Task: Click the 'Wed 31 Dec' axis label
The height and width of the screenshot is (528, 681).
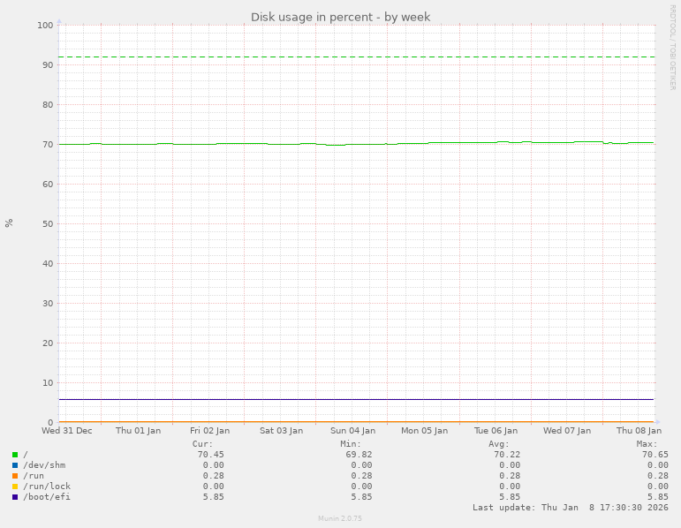Action: [67, 430]
